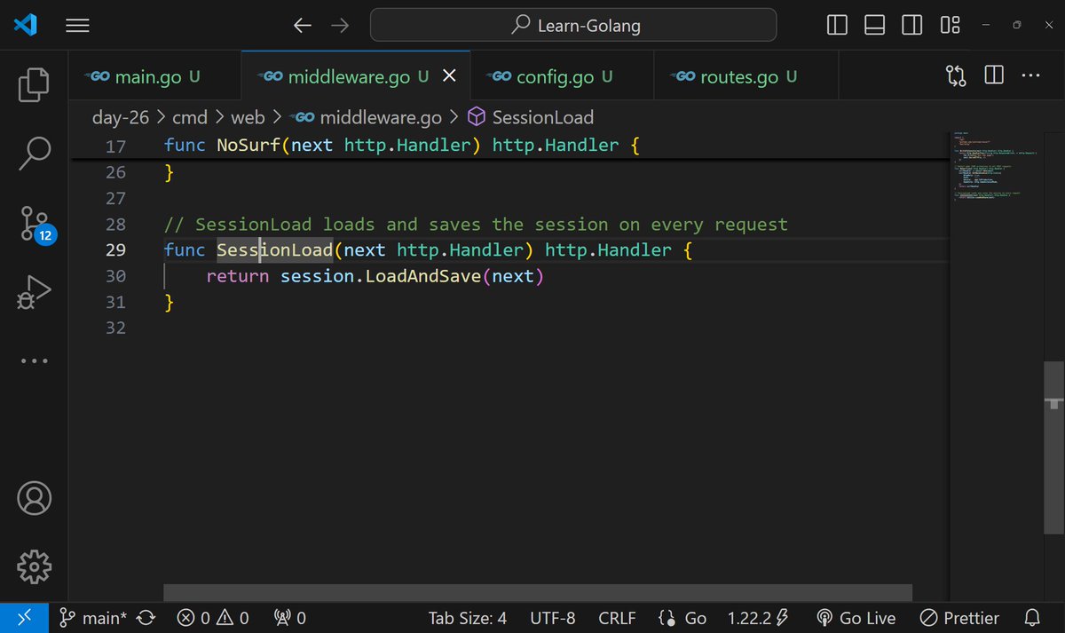The width and height of the screenshot is (1065, 633).
Task: Open the Explorer view in activity bar
Action: (34, 83)
